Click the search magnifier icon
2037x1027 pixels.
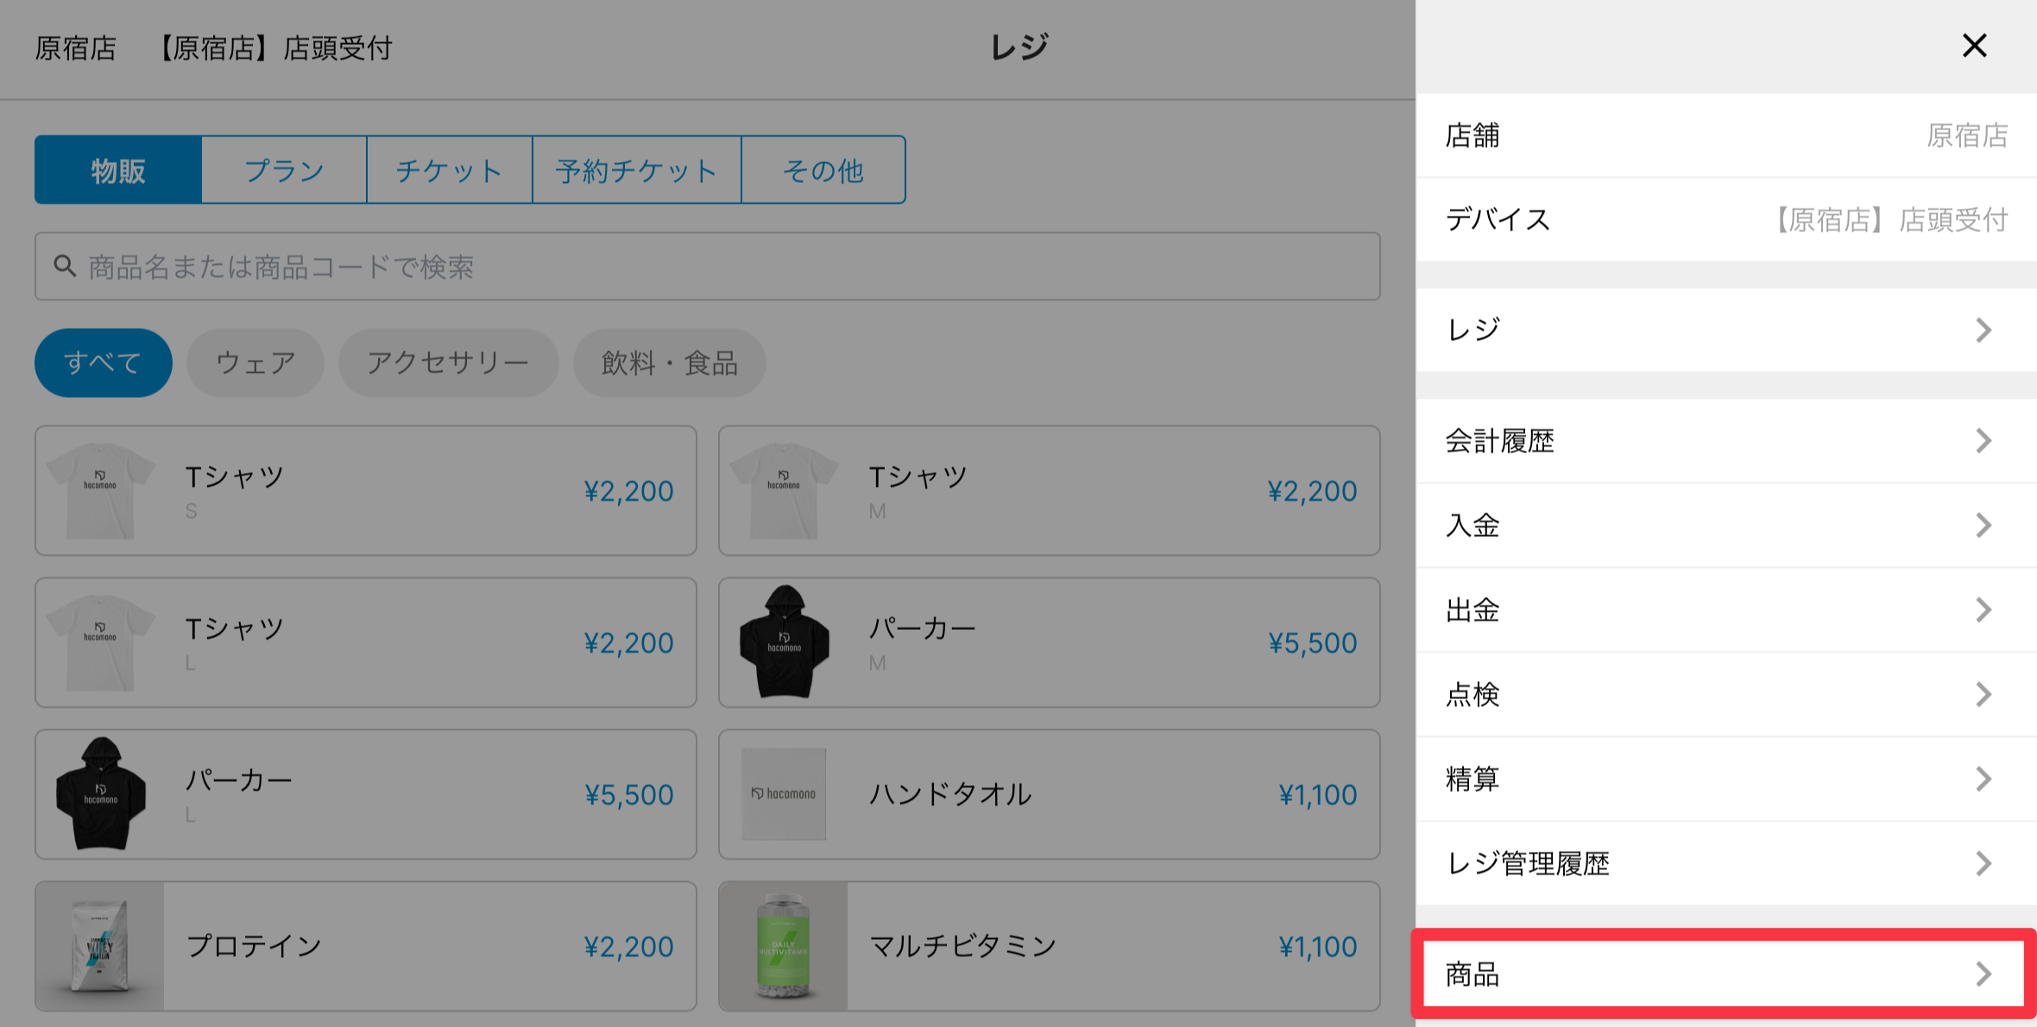[65, 266]
